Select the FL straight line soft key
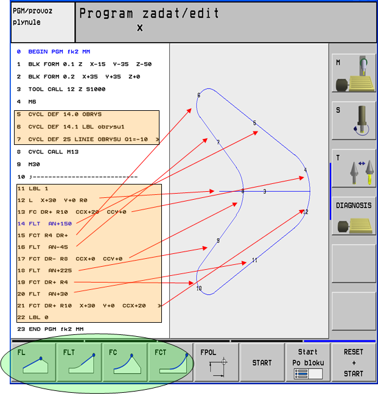The width and height of the screenshot is (378, 394). [33, 362]
